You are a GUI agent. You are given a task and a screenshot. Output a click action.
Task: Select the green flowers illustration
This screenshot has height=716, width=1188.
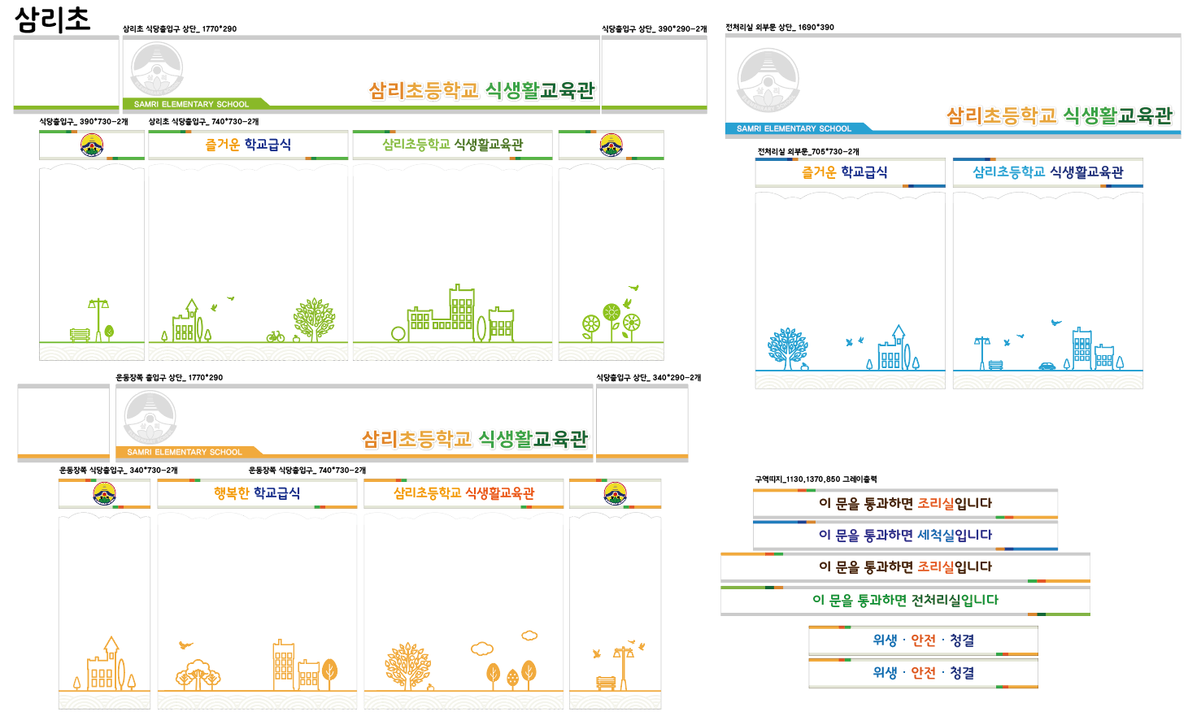click(611, 323)
